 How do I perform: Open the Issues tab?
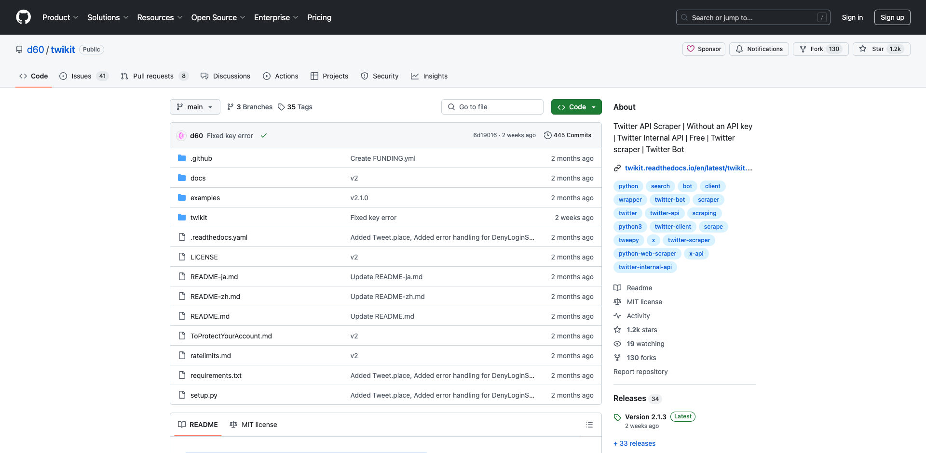tap(84, 76)
